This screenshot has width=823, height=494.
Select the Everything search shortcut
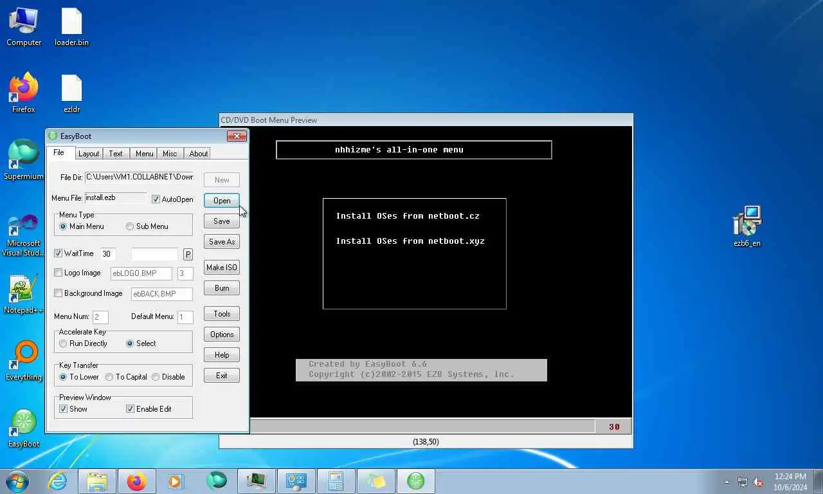(x=24, y=361)
